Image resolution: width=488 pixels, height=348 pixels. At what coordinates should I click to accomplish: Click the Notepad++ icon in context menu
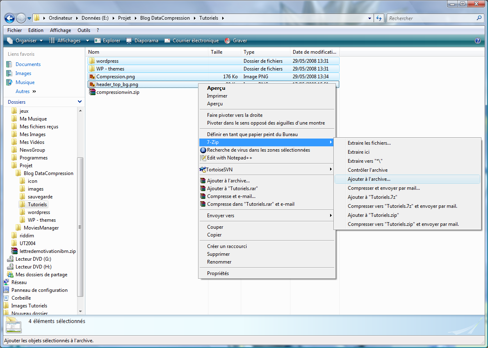(203, 158)
